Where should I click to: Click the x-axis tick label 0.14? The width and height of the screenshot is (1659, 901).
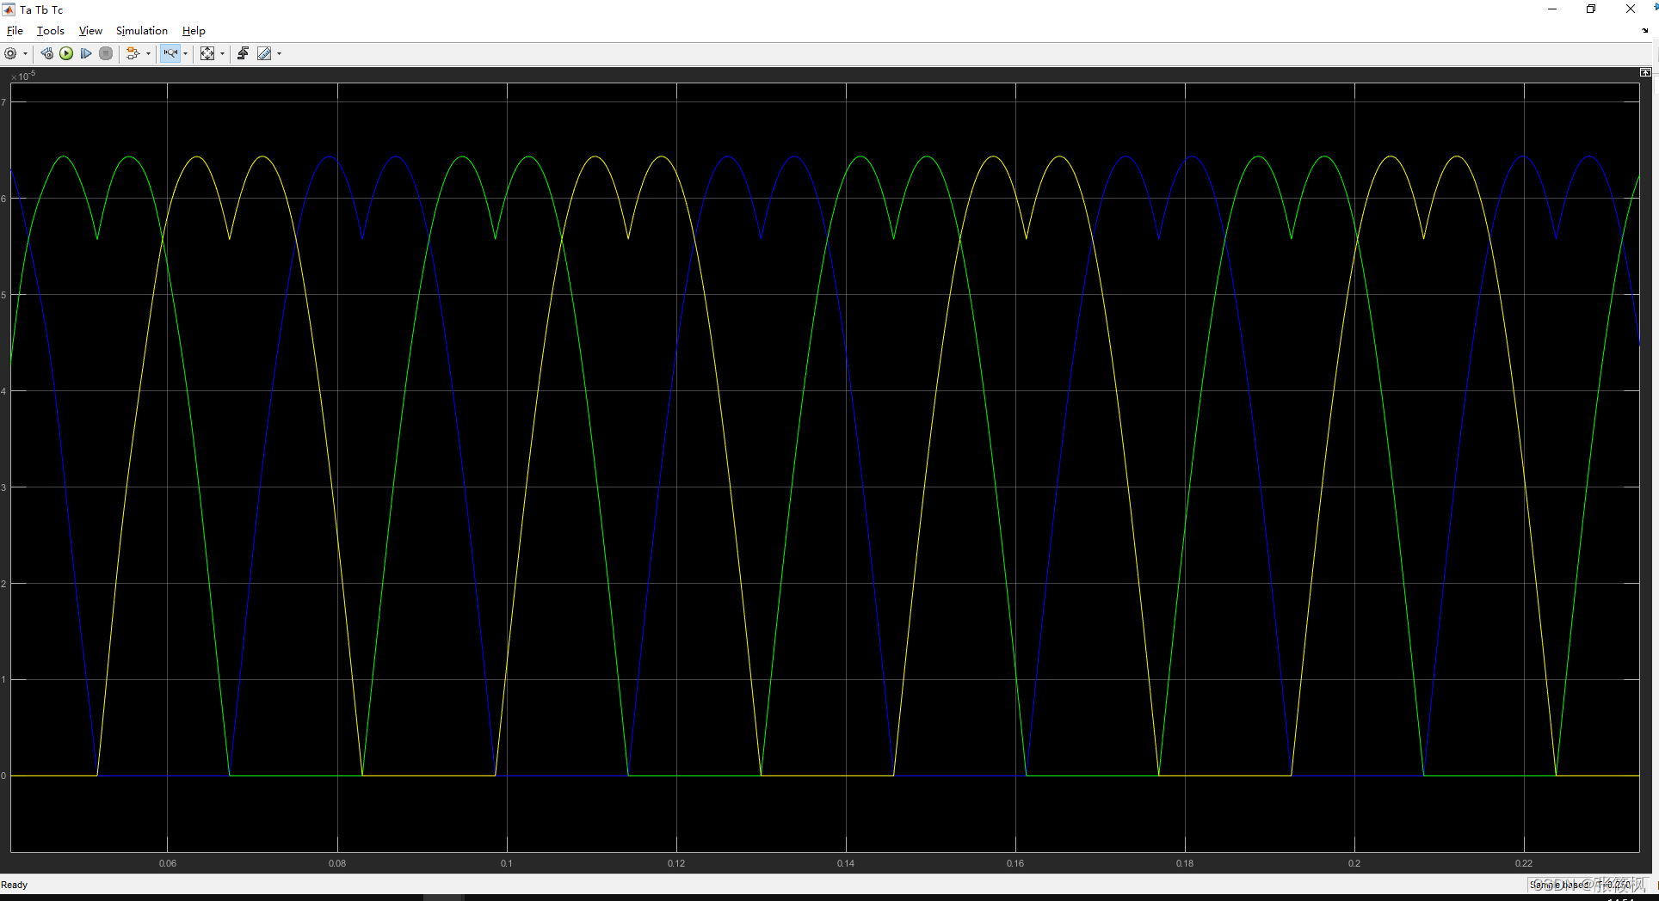[x=846, y=863]
